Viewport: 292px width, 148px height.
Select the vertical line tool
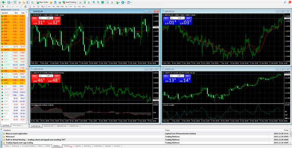pos(13,6)
